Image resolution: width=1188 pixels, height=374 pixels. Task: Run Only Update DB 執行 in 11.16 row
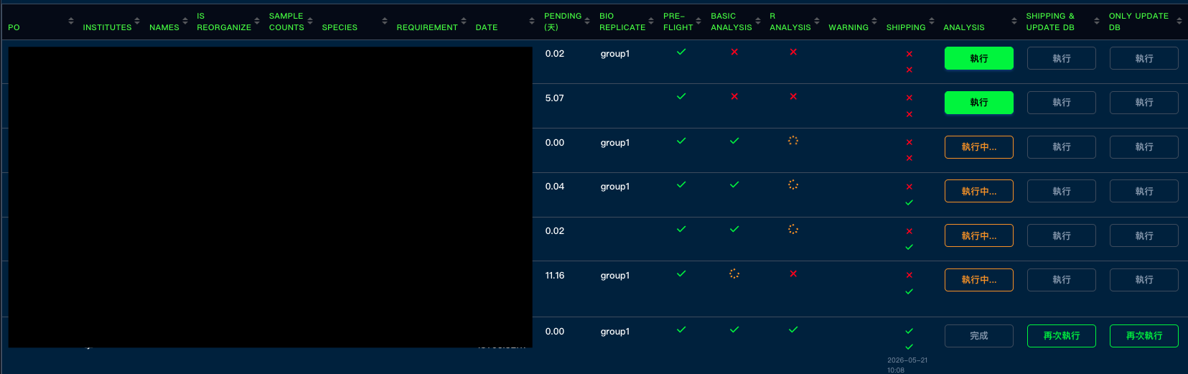tap(1144, 280)
